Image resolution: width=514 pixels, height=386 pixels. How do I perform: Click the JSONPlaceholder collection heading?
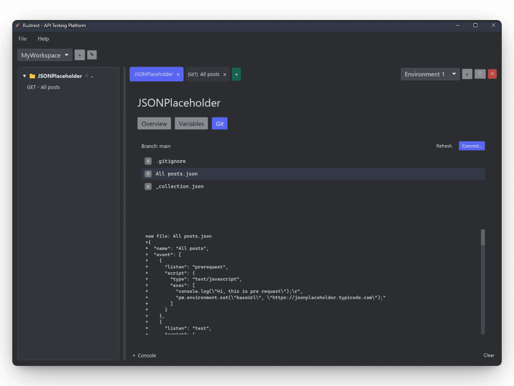(179, 103)
